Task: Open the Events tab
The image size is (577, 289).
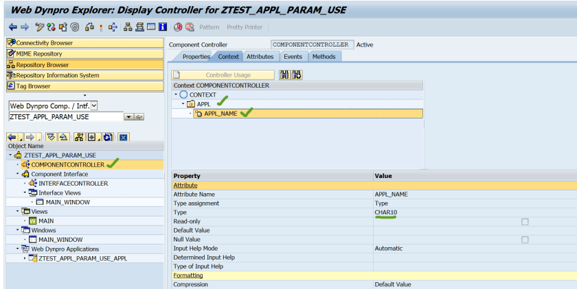Action: click(x=293, y=56)
